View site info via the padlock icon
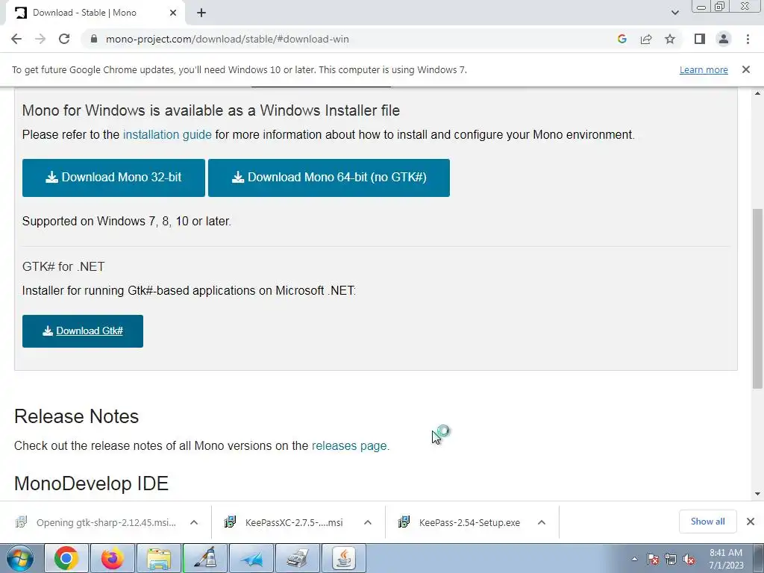 pos(95,39)
